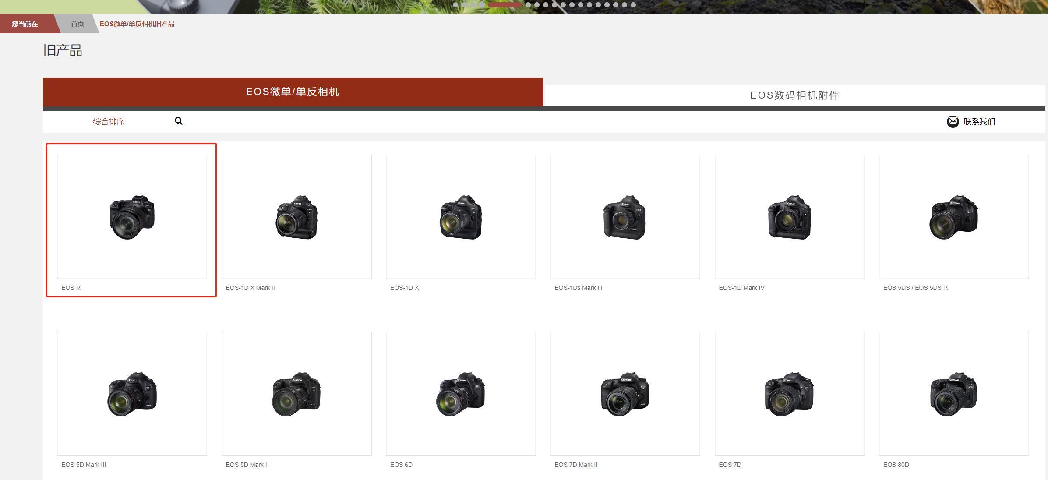The width and height of the screenshot is (1048, 480).
Task: Open the EOS 7D Mark II camera image
Action: point(625,394)
